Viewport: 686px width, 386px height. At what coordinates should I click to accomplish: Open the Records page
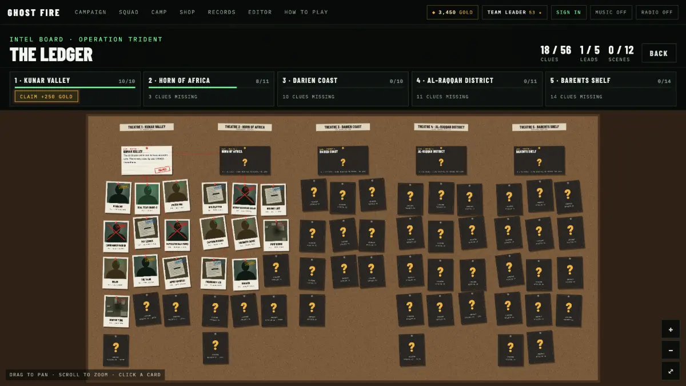[x=222, y=12]
